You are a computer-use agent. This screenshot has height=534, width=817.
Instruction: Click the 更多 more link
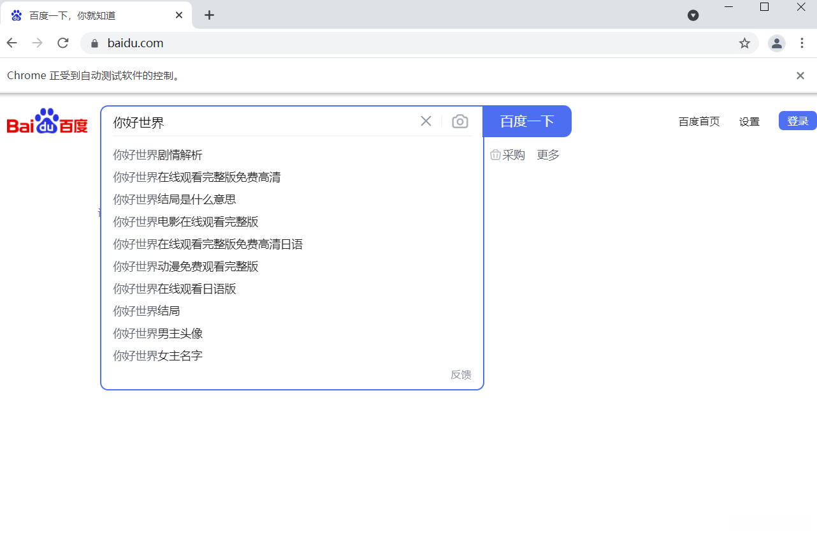pos(547,154)
